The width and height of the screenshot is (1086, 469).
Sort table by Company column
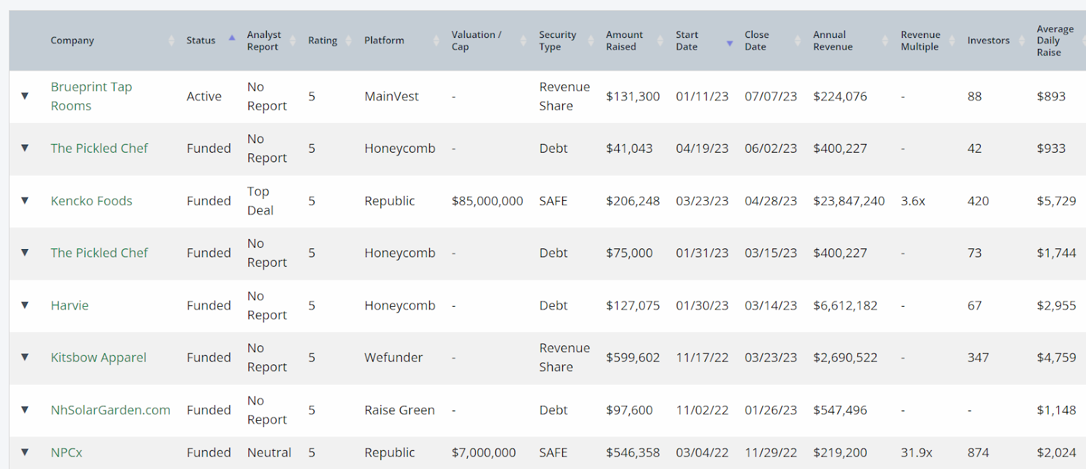73,41
